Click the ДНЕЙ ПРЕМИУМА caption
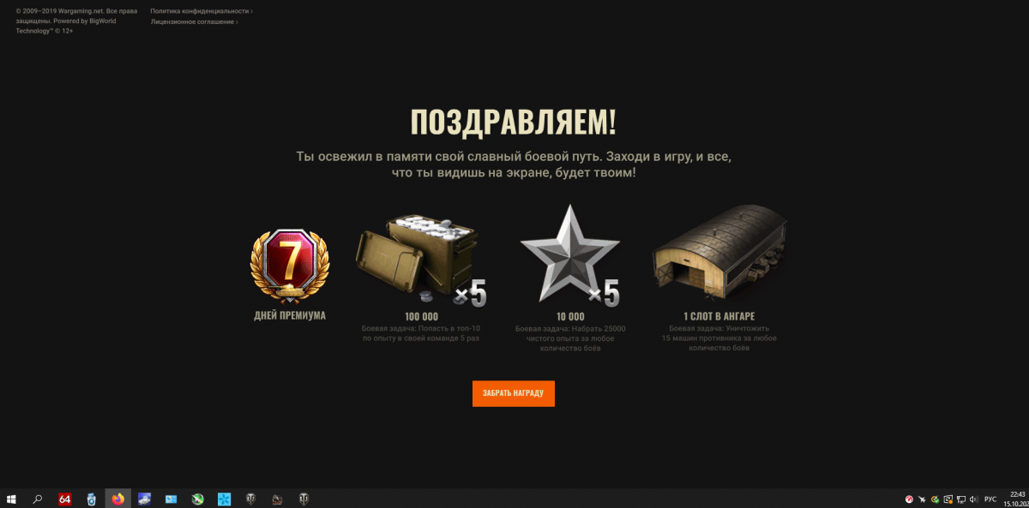1029x508 pixels. (290, 315)
